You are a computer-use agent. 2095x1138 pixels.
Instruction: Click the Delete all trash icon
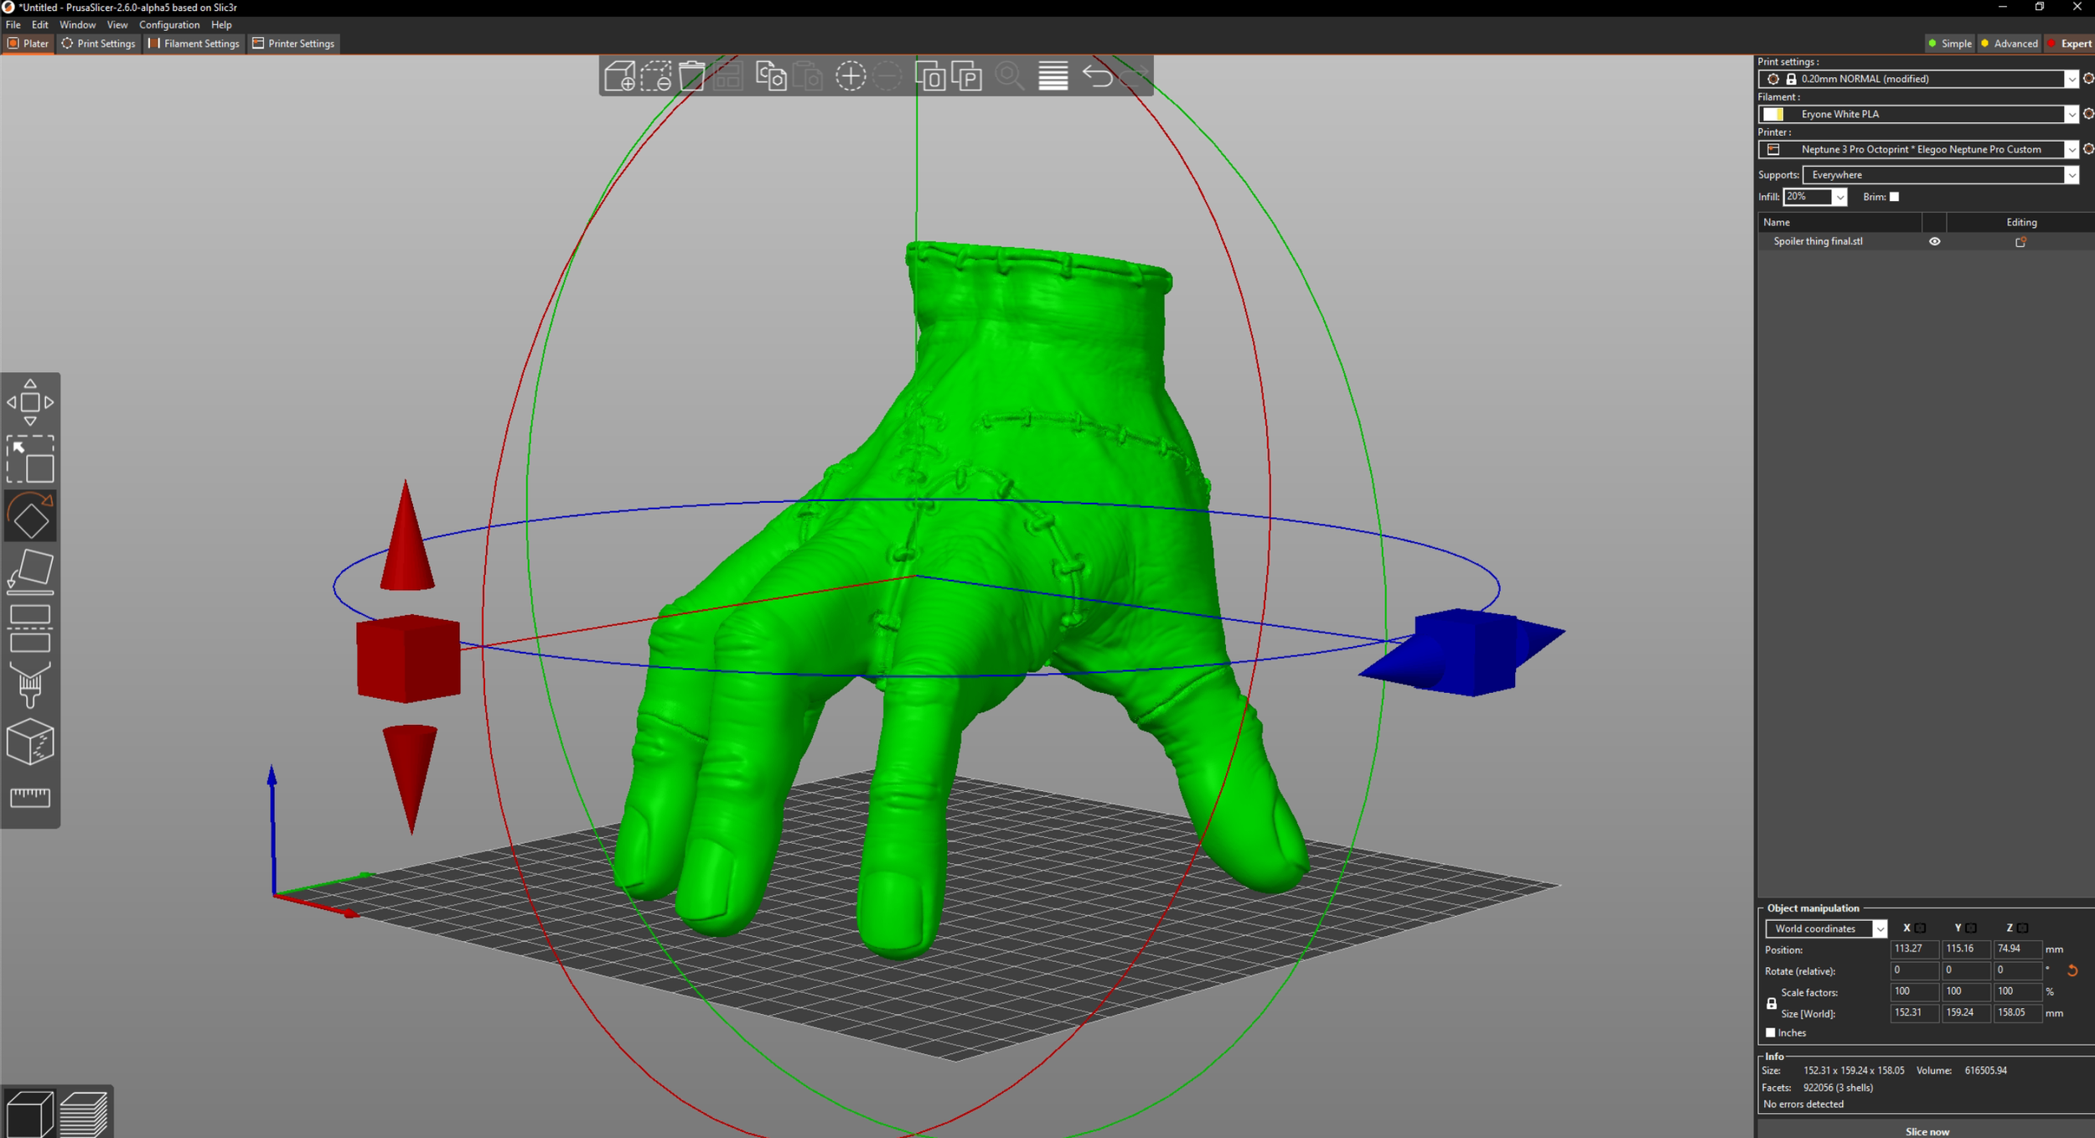coord(692,76)
